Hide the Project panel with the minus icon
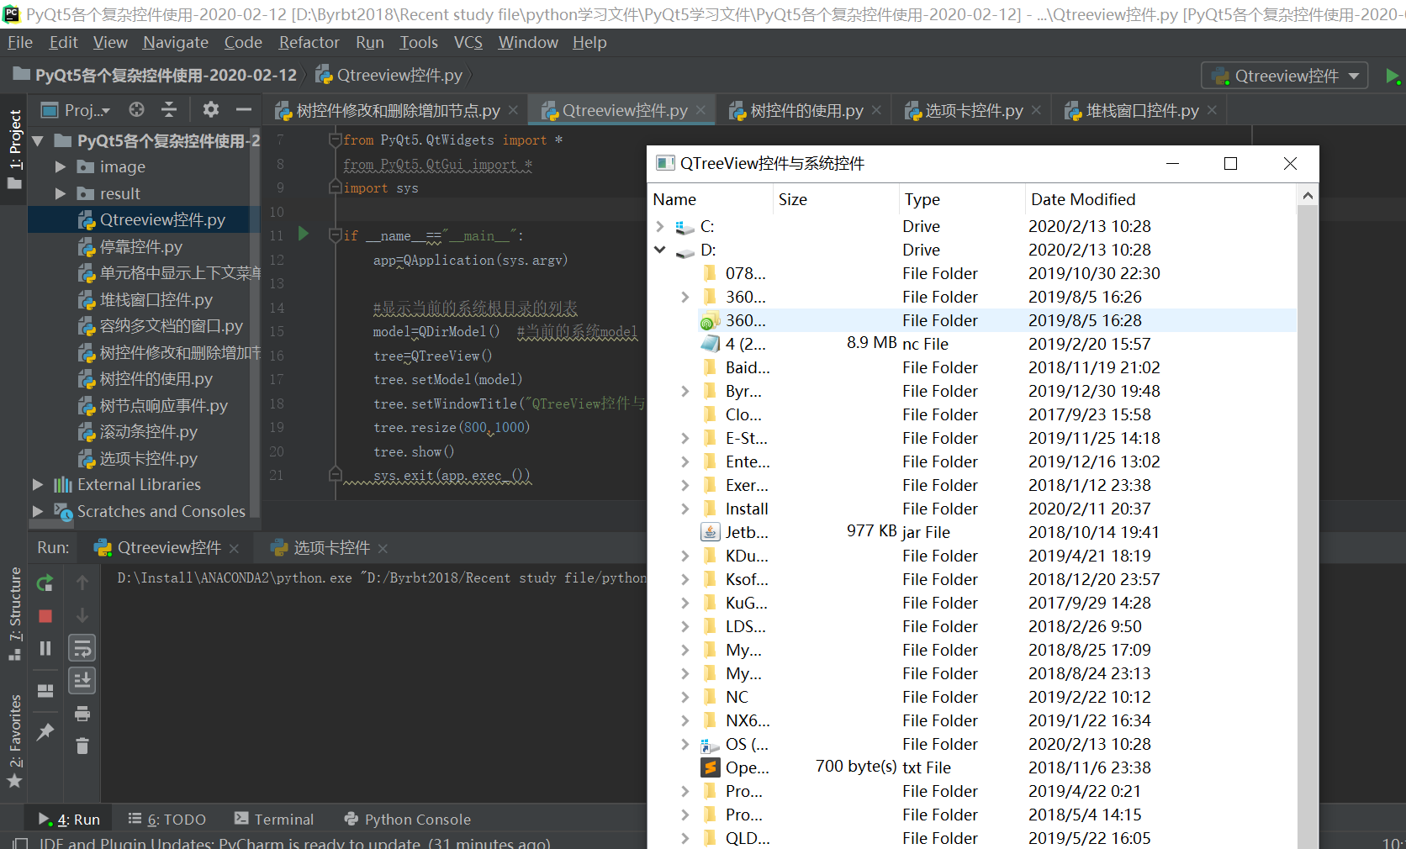The image size is (1406, 849). pyautogui.click(x=244, y=109)
